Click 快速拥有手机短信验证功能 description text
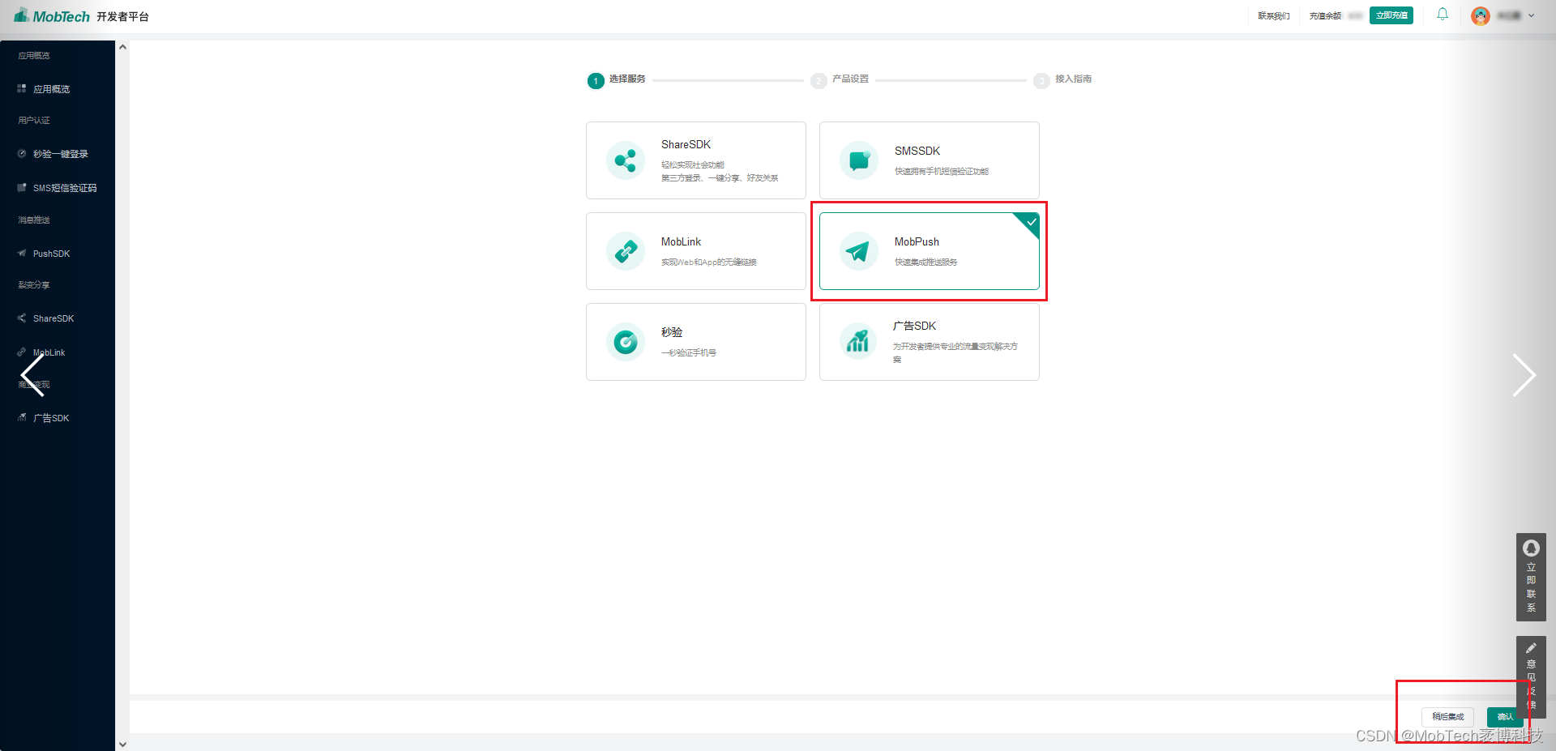1556x751 pixels. [942, 172]
